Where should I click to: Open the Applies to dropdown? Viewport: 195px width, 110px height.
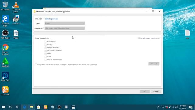pos(65,28)
